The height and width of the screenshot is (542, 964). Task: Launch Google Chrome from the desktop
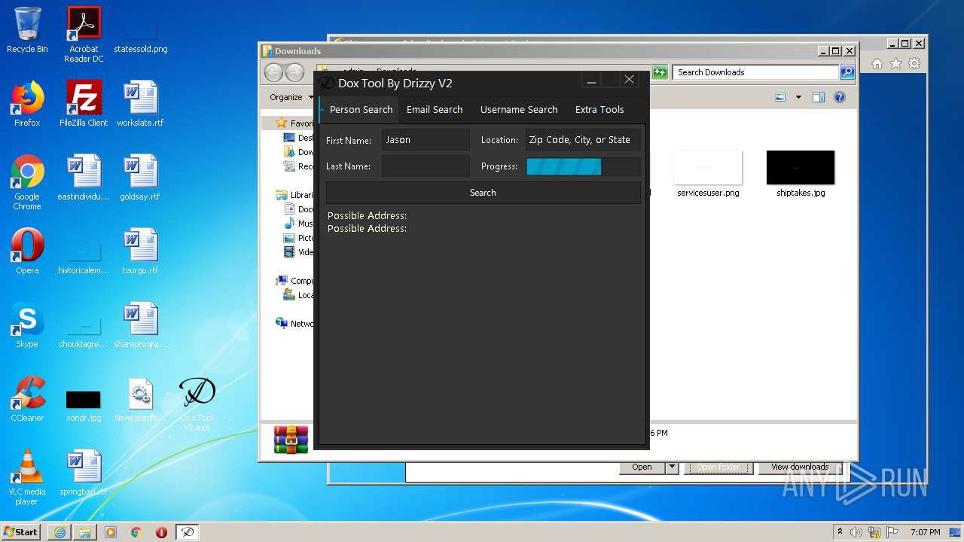coord(27,182)
